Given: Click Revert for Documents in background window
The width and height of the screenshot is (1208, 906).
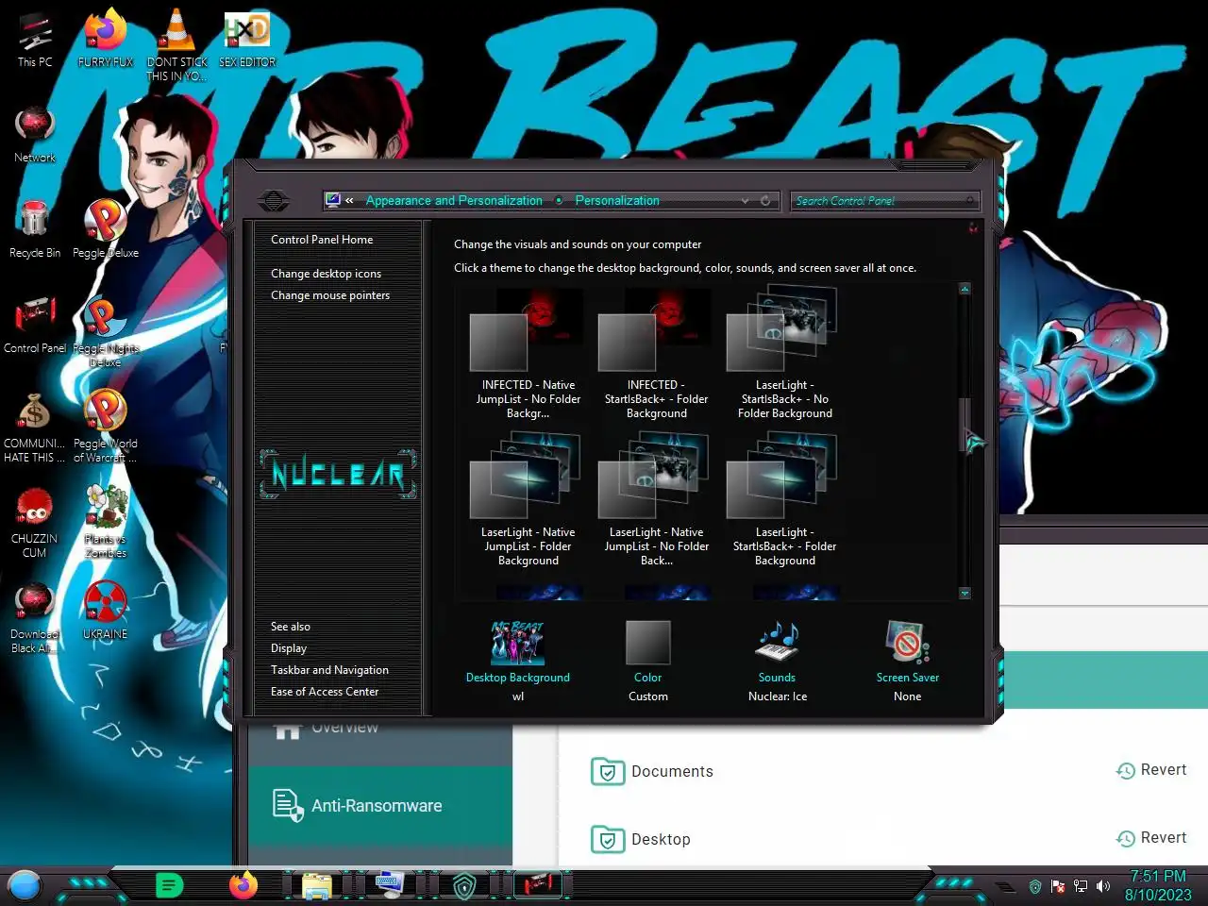Looking at the screenshot, I should tap(1151, 770).
